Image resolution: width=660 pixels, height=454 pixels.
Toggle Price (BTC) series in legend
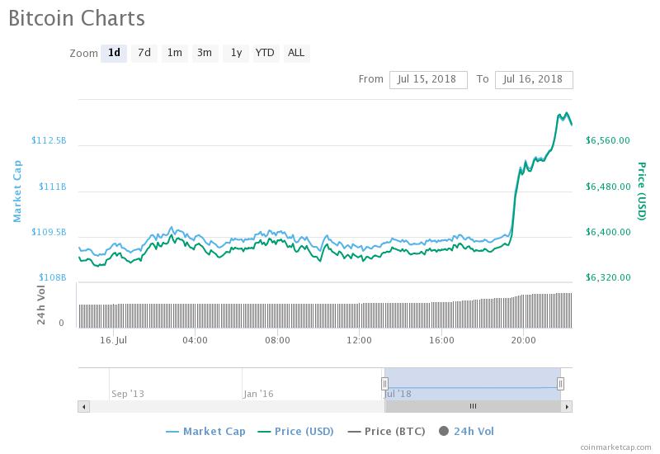(386, 431)
